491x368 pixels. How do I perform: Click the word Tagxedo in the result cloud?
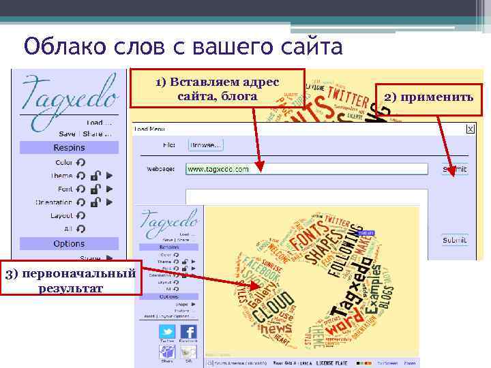pos(351,286)
